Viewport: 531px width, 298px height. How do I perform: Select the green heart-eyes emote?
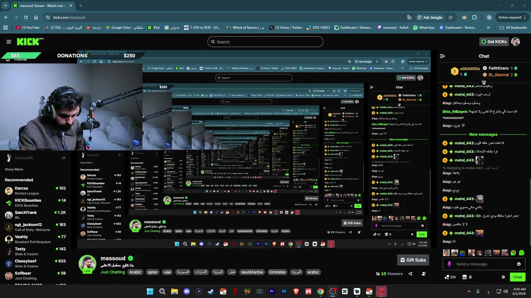[x=513, y=253]
